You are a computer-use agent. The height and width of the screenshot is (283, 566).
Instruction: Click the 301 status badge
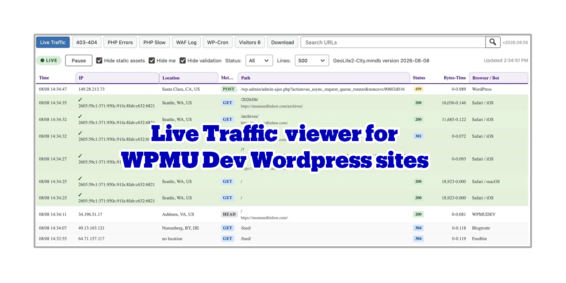pyautogui.click(x=418, y=136)
